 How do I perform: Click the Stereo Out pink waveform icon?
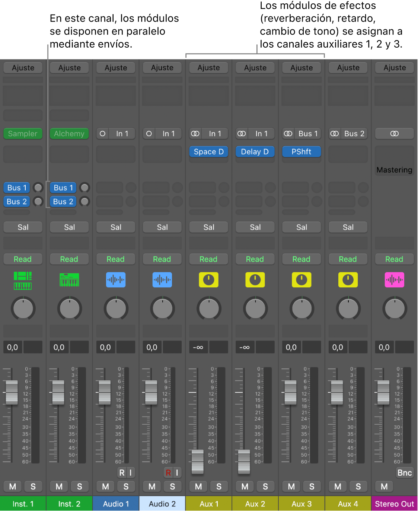point(394,280)
